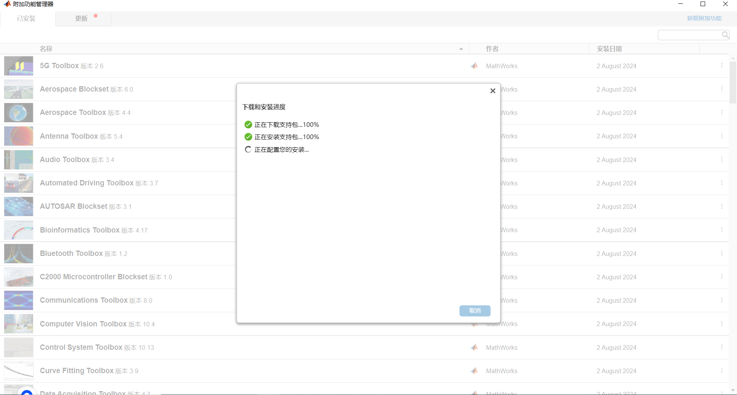Viewport: 737px width, 395px height.
Task: Open options menu for Control System Toolbox
Action: click(722, 347)
